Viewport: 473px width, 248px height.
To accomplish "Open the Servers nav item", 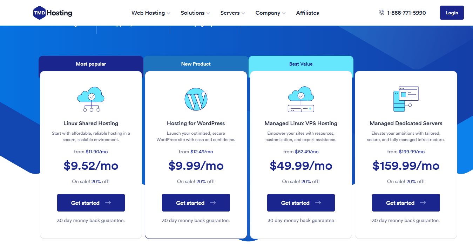I will click(230, 13).
